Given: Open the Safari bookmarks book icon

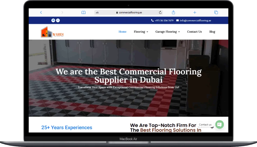Looking at the screenshot, I should [83, 13].
